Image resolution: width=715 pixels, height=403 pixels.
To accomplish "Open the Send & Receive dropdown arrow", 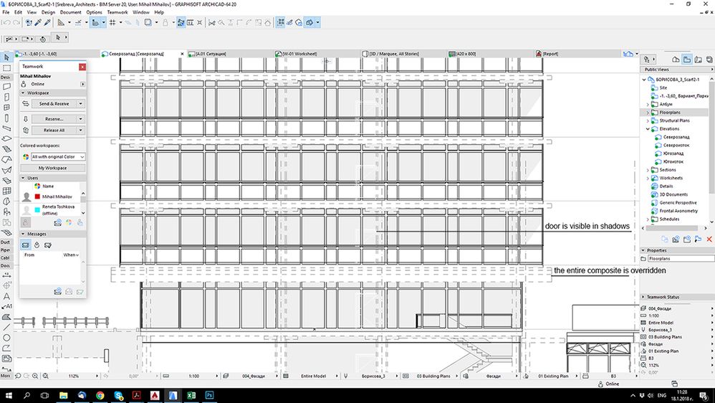I will pos(81,103).
